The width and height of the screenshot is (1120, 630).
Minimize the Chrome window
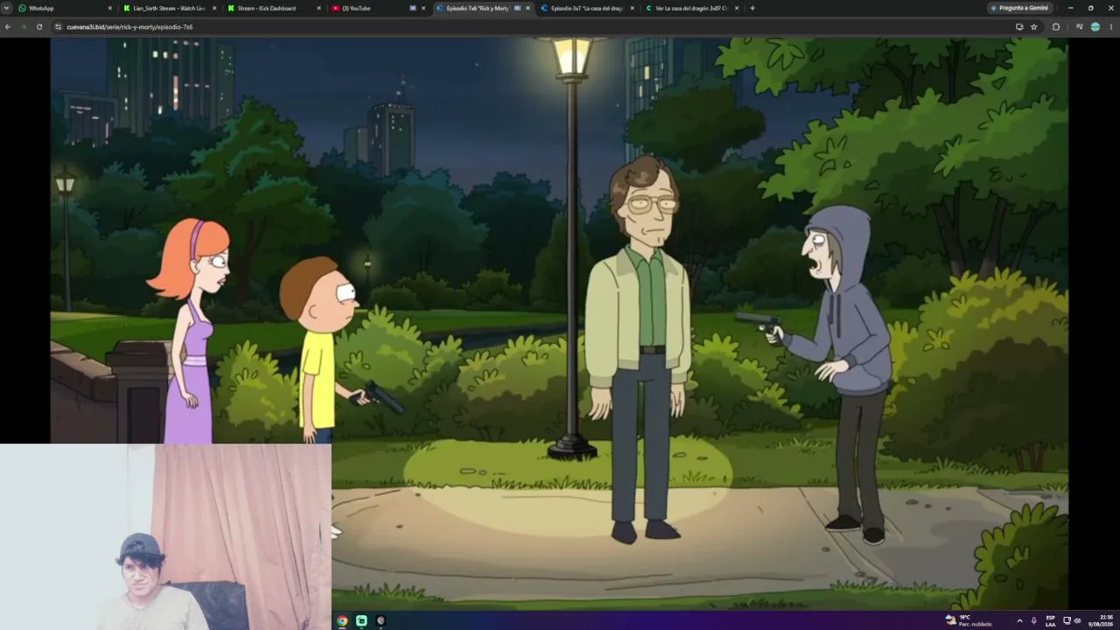[1070, 8]
